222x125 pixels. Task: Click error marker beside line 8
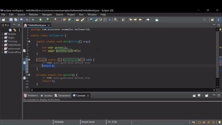point(24,51)
